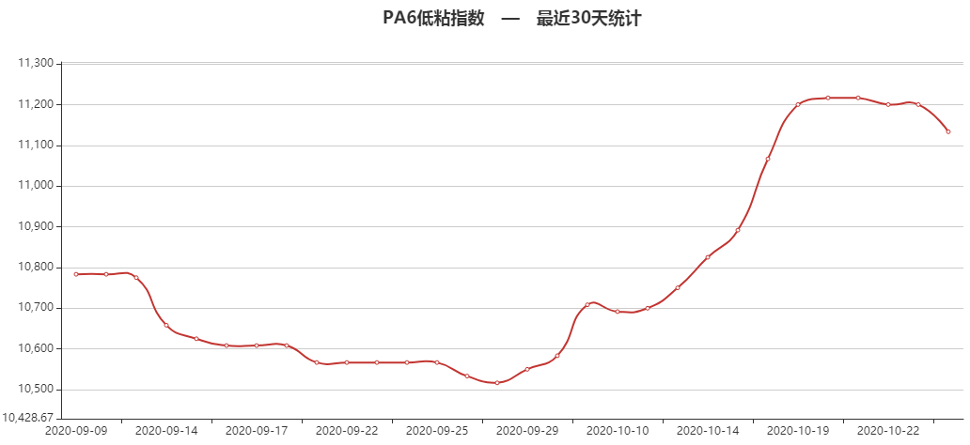
Task: Click the 10,428.67 axis minimum label
Action: coord(27,418)
